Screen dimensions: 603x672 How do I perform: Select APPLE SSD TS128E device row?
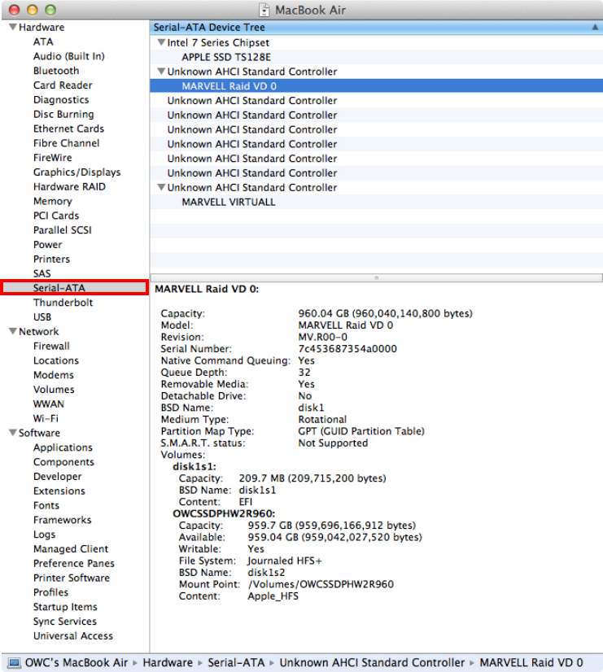click(376, 57)
